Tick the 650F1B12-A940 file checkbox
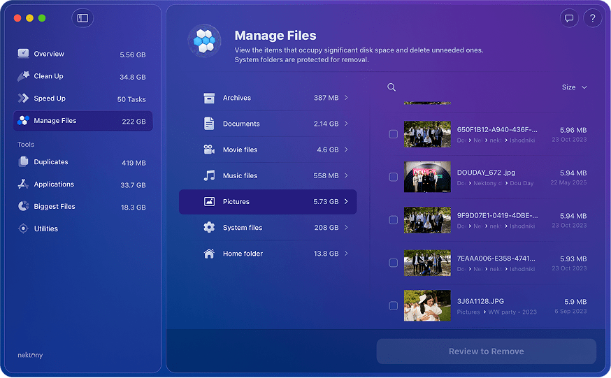Image resolution: width=611 pixels, height=378 pixels. point(393,134)
